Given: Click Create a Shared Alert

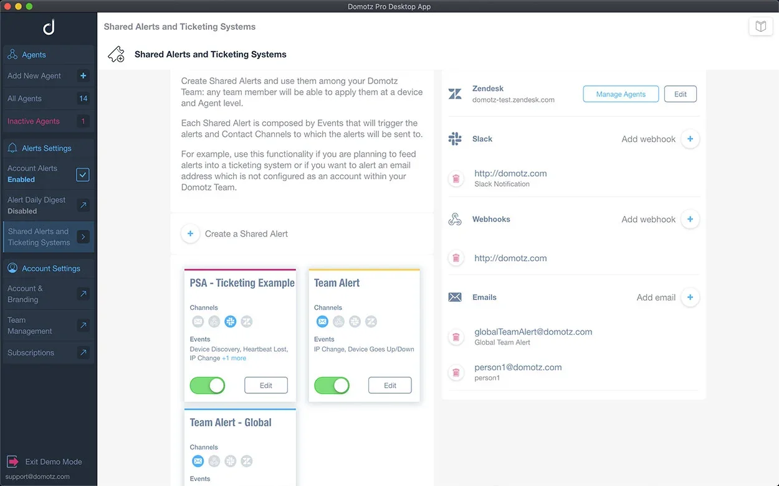Looking at the screenshot, I should [247, 234].
